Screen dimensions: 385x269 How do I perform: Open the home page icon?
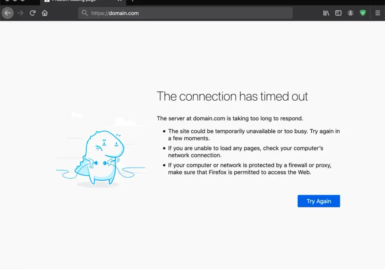click(45, 13)
